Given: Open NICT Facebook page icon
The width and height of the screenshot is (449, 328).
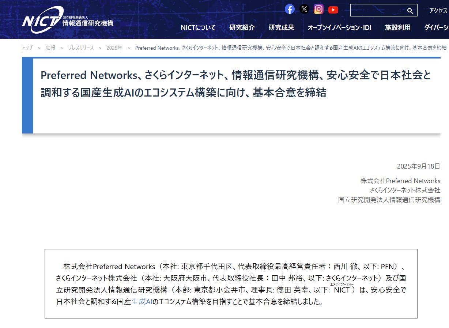Looking at the screenshot, I should pos(290,9).
